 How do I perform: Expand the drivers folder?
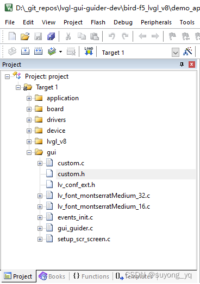[29, 120]
